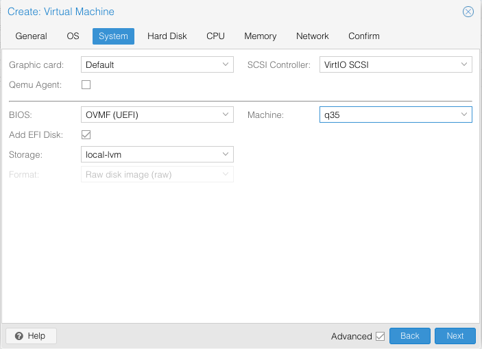The width and height of the screenshot is (482, 349).
Task: Close the Create Virtual Machine dialog
Action: tap(468, 12)
